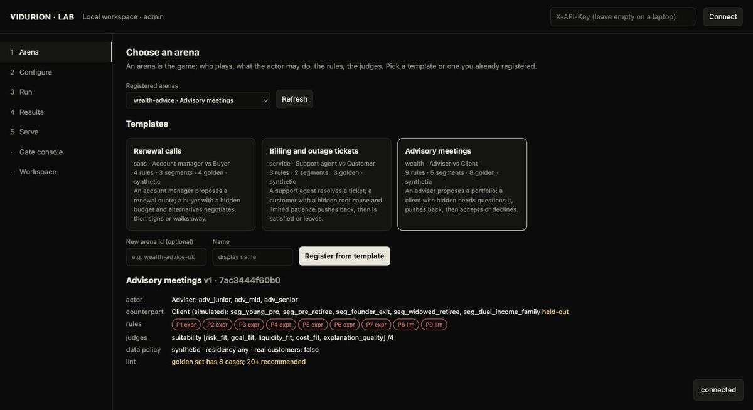
Task: Click the Local workspace · admin text
Action: point(123,17)
